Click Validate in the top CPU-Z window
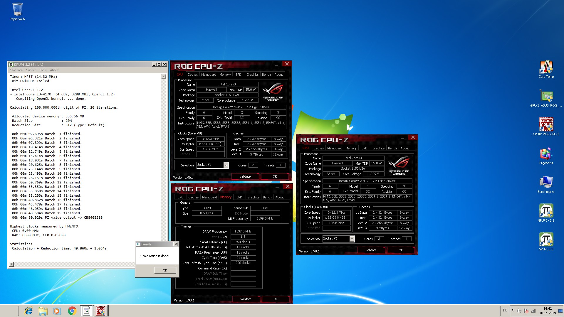The height and width of the screenshot is (317, 564). [x=245, y=176]
